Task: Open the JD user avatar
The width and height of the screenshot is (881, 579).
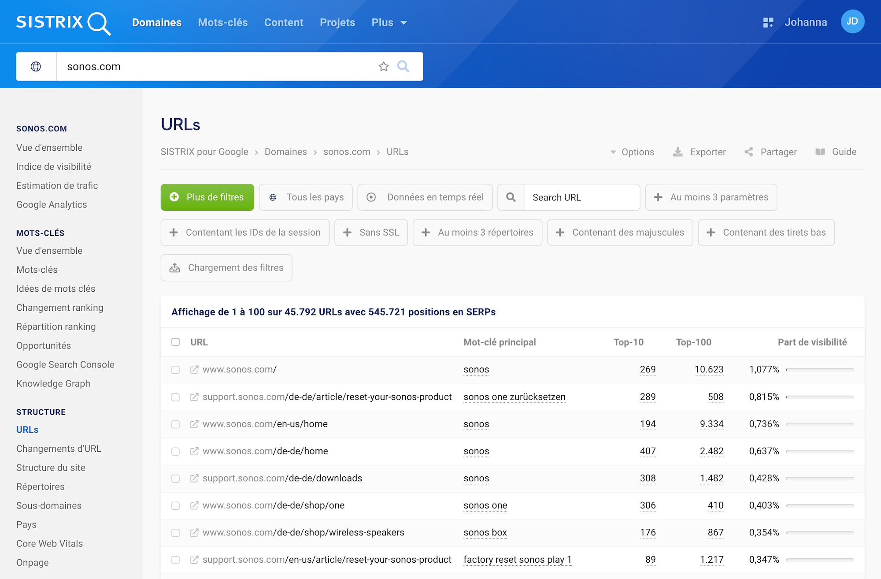Action: [x=852, y=22]
